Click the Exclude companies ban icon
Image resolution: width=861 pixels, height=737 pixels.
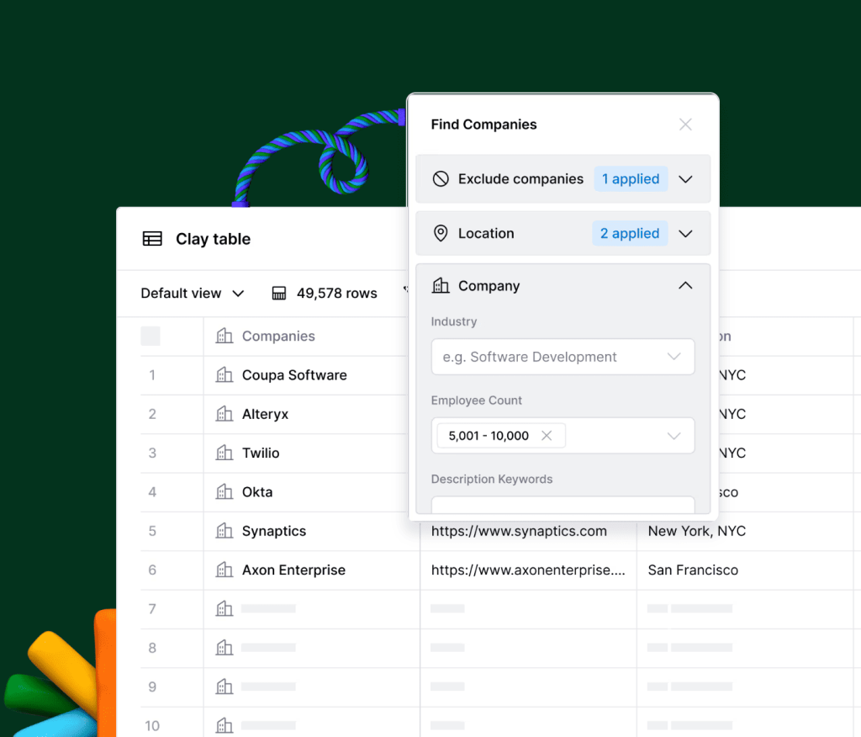[441, 179]
